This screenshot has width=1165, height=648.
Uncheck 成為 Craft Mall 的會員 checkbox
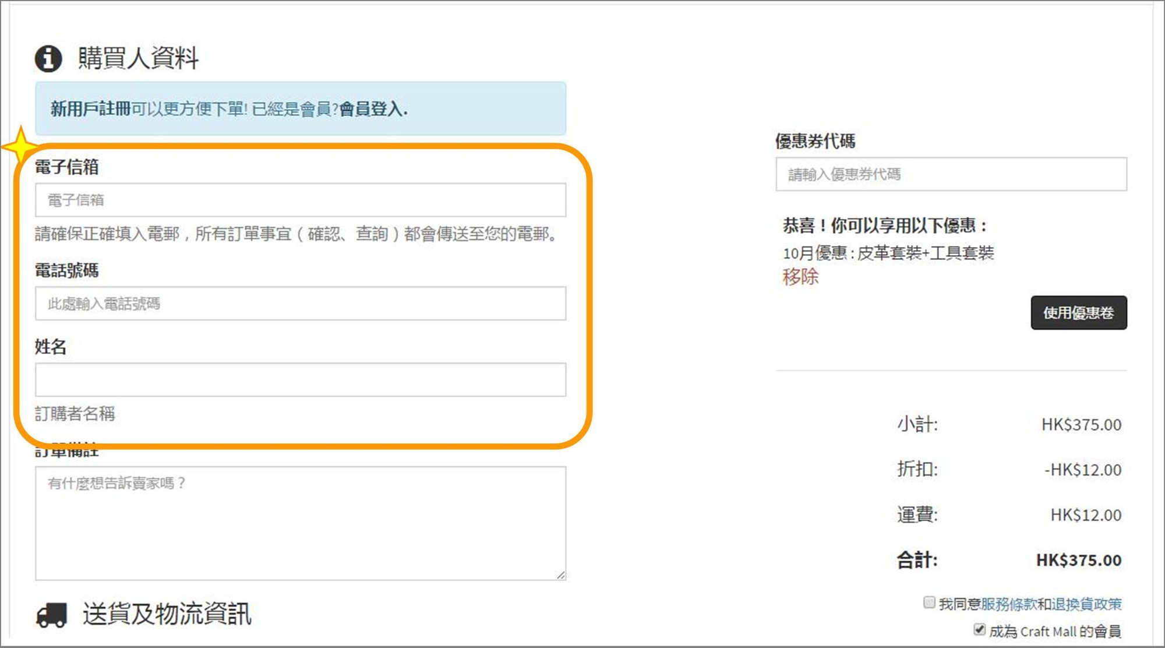coord(979,629)
